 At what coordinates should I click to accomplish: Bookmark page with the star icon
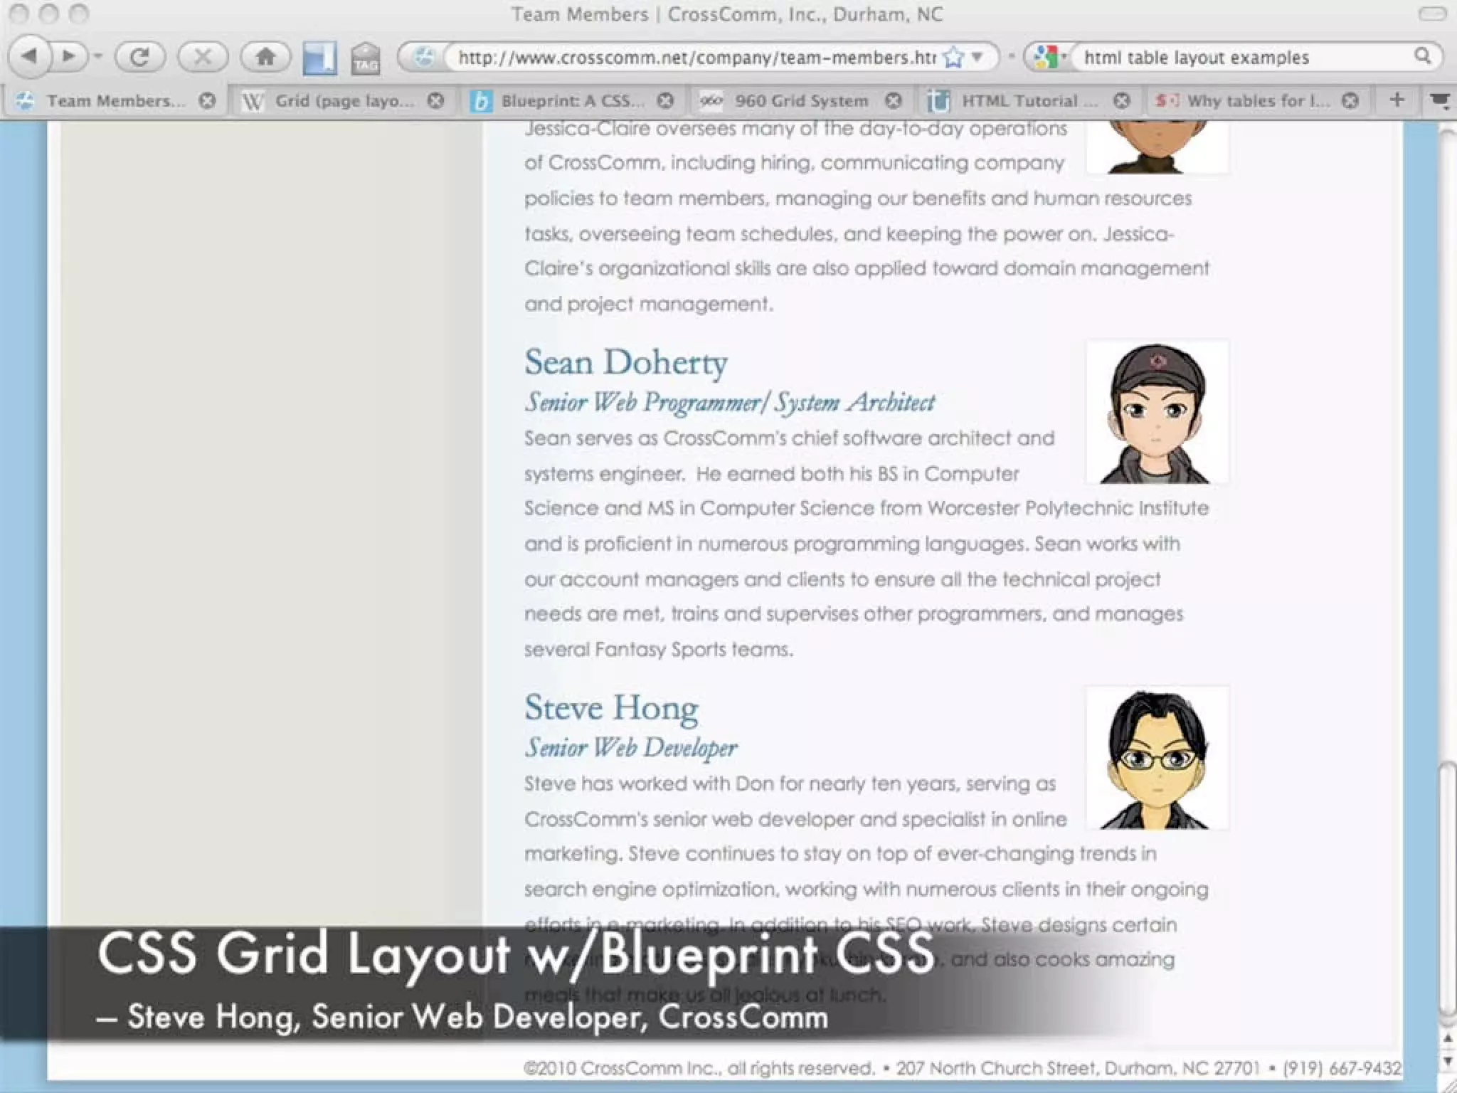pos(953,58)
